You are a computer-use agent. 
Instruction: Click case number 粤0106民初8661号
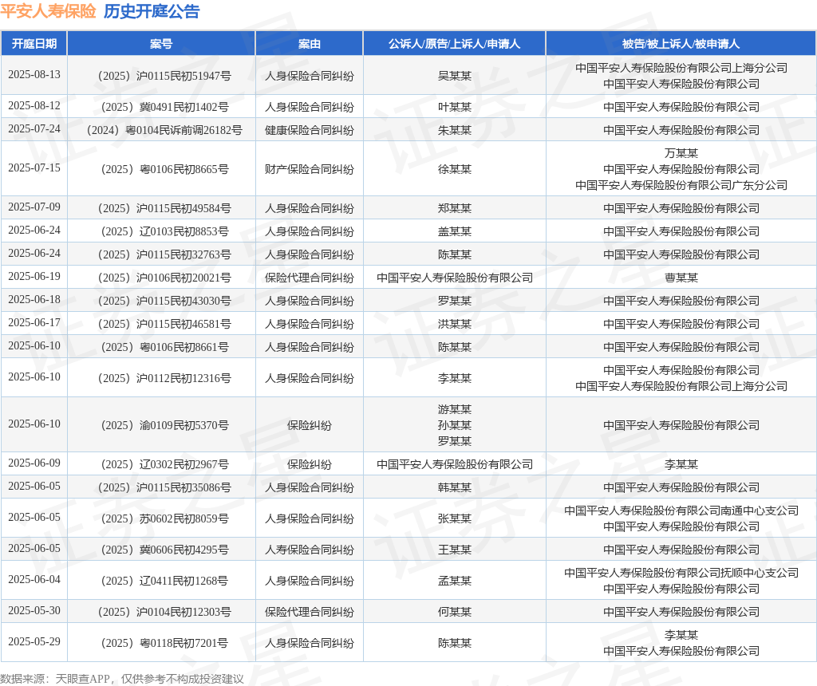tap(164, 347)
